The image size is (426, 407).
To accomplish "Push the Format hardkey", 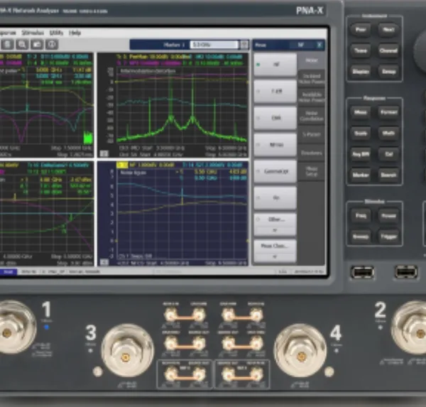I will click(388, 112).
